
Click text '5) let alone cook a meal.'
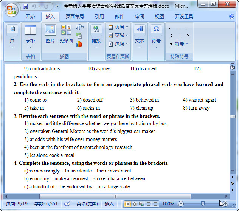[50, 155]
